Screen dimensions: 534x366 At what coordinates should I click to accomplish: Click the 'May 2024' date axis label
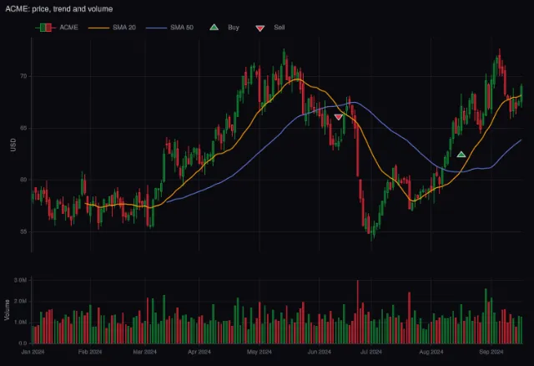[x=259, y=352]
